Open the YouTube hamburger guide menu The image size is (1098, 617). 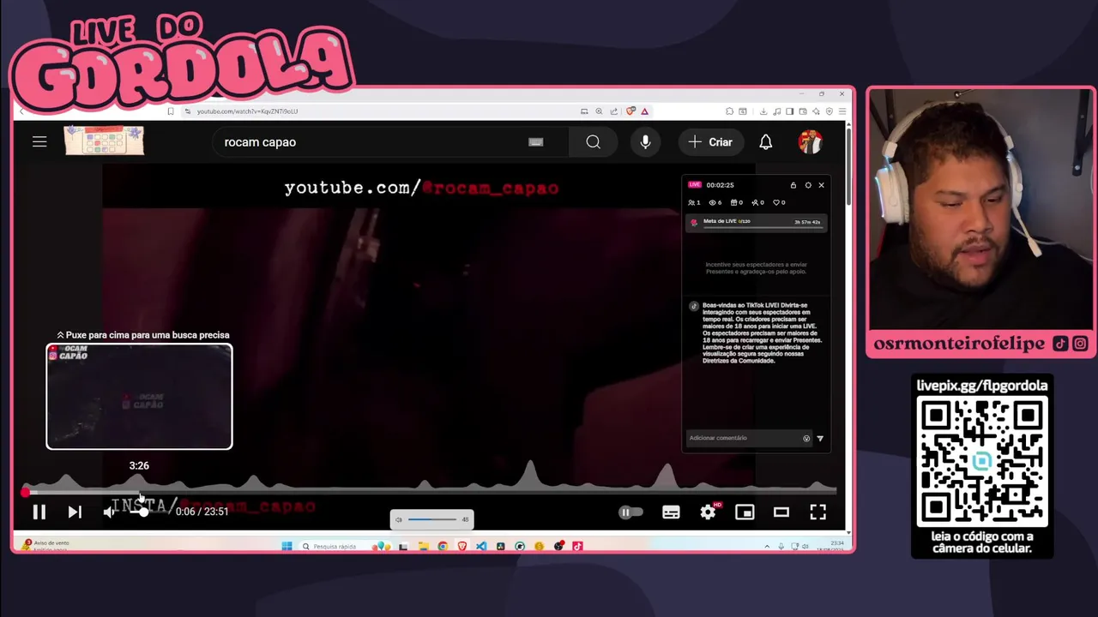39,141
